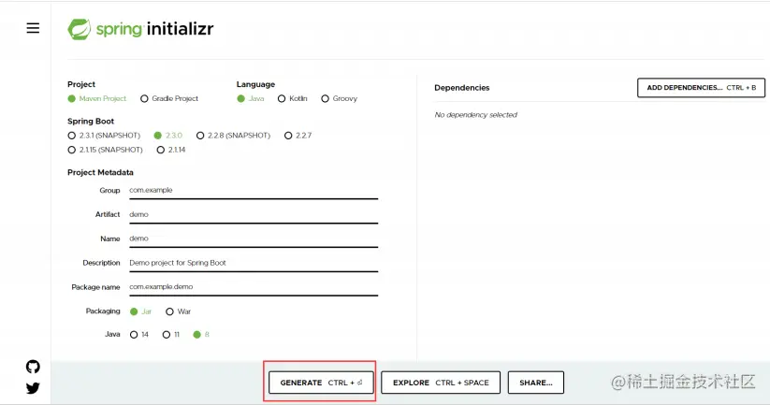Open the Twitter icon link

click(33, 388)
